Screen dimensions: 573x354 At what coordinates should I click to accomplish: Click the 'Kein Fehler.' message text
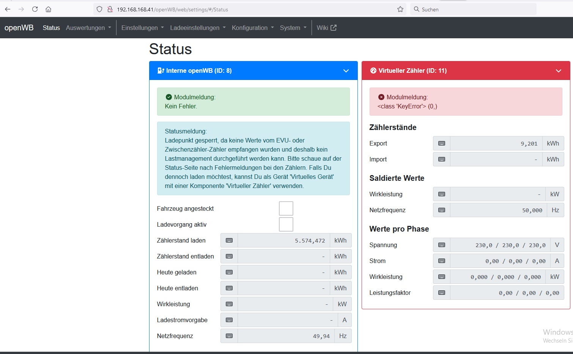point(181,106)
